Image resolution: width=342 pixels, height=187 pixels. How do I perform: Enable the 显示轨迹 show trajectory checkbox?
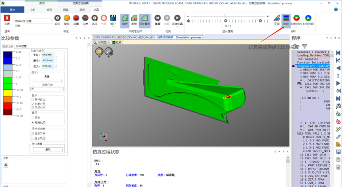point(33,138)
